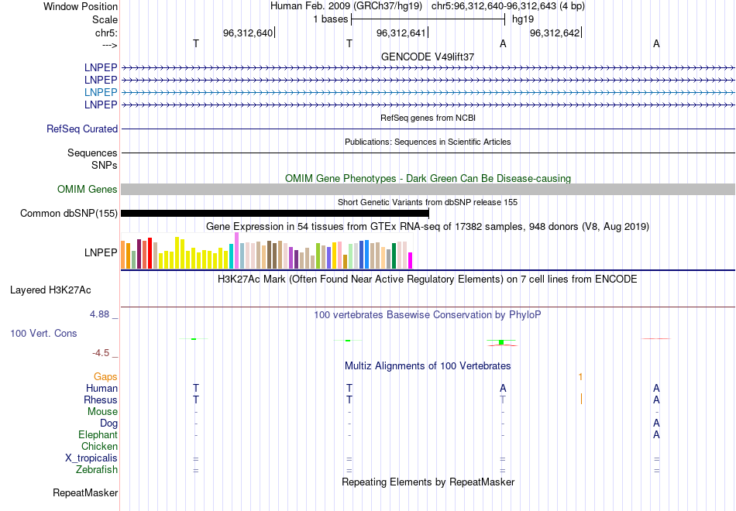736x511 pixels.
Task: Click the Zebrafish species label
Action: [x=97, y=470]
